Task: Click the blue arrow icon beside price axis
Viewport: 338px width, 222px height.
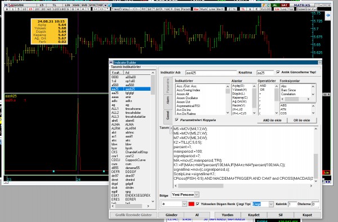Action: point(328,16)
